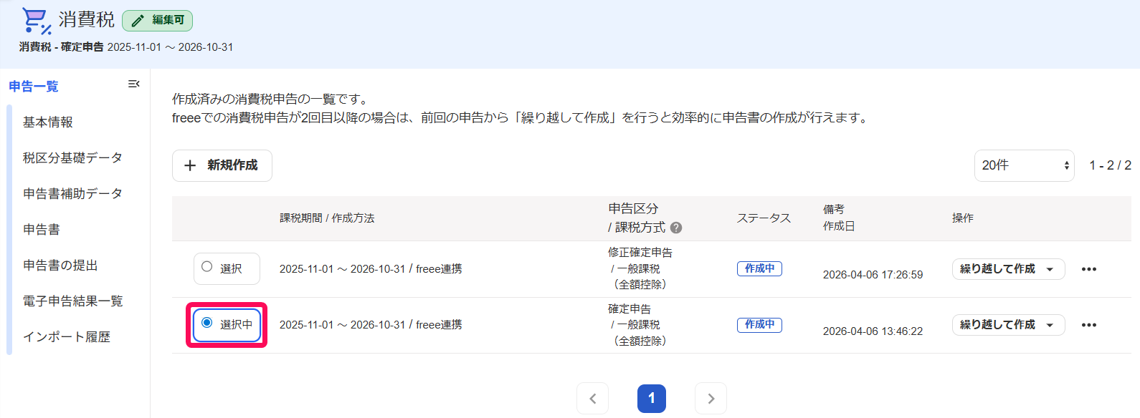
Task: Open the 20件 page size dropdown
Action: 1024,165
